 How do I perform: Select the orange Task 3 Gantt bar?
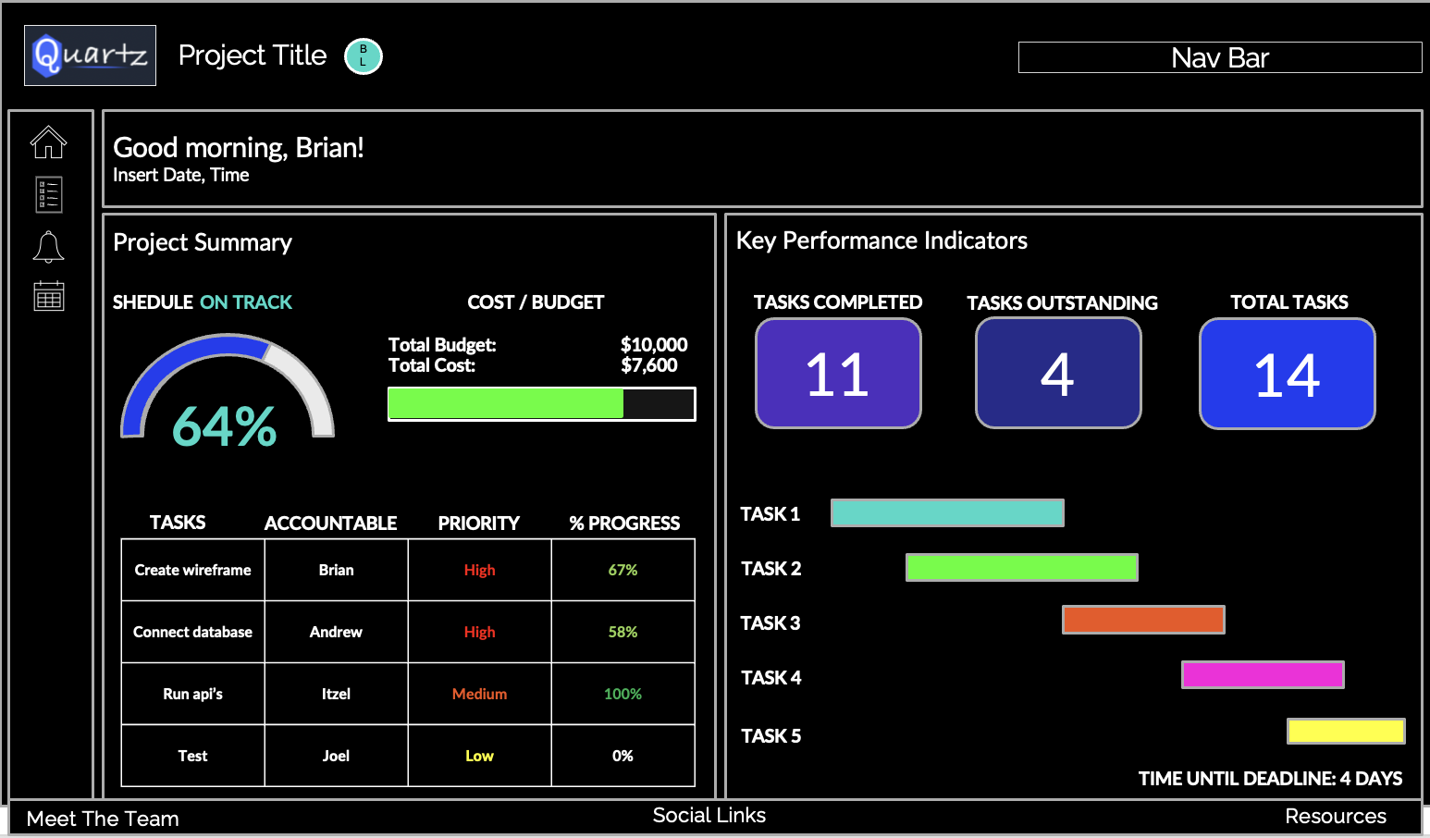point(1143,620)
